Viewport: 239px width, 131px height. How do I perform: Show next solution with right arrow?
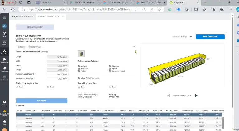click(196, 96)
